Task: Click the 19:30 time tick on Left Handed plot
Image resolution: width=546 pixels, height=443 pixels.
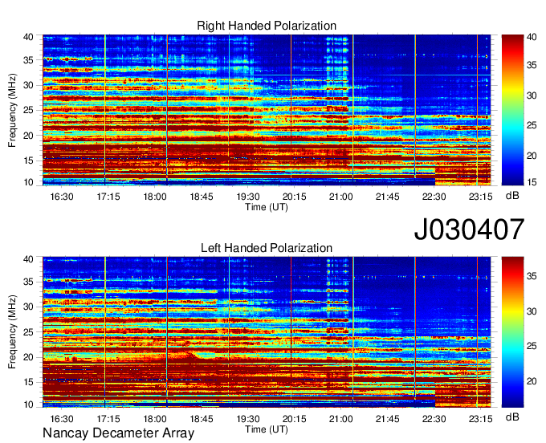Action: pyautogui.click(x=248, y=419)
